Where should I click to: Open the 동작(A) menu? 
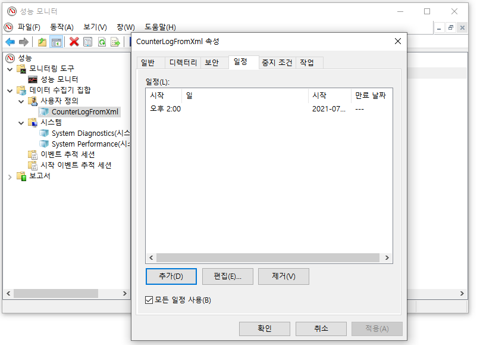tap(62, 27)
